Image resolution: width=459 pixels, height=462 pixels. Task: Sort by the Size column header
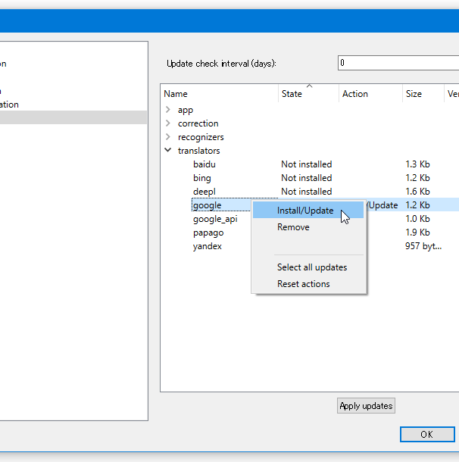(x=423, y=94)
